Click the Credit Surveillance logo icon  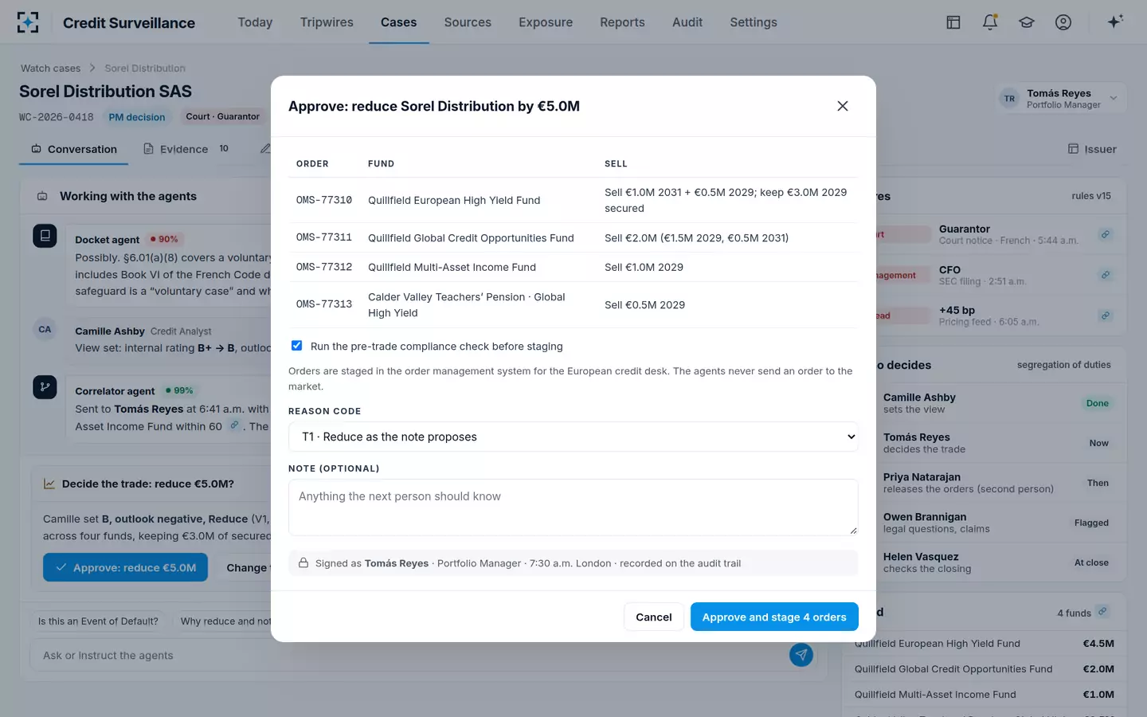point(28,22)
